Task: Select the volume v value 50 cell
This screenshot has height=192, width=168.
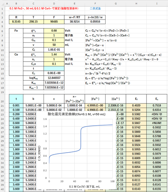Action: click(x=54, y=45)
